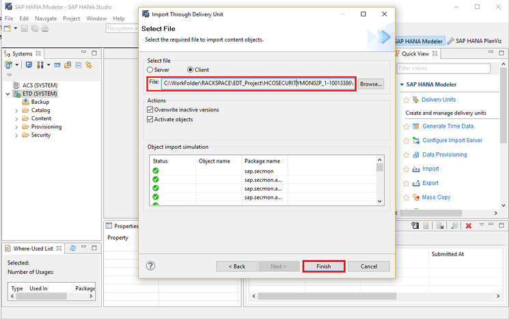509x319 pixels.
Task: Uncheck Overwrite inactive versions checkbox
Action: [150, 109]
